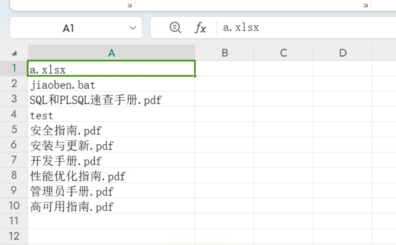
Task: Select row 11 header
Action: tap(14, 221)
